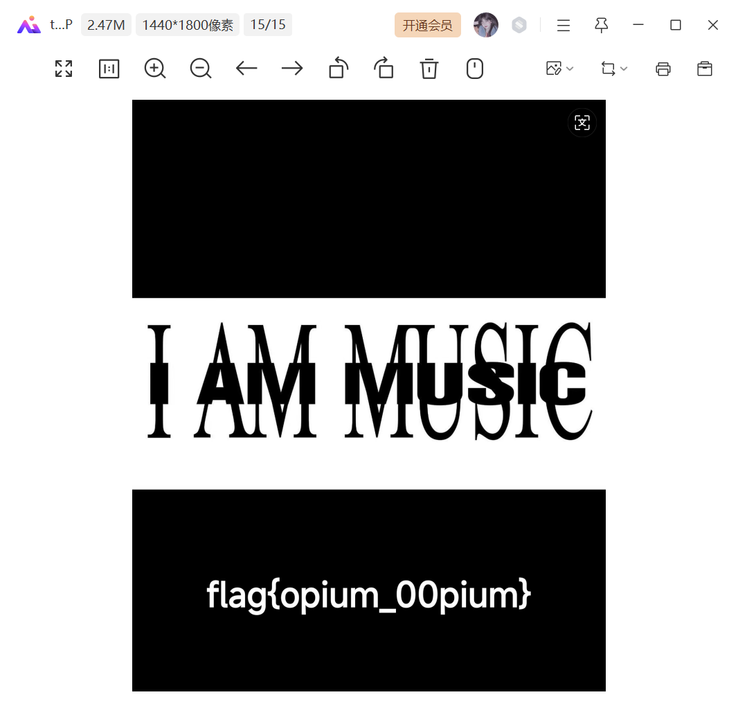Print the current image
This screenshot has width=738, height=715.
pos(663,69)
